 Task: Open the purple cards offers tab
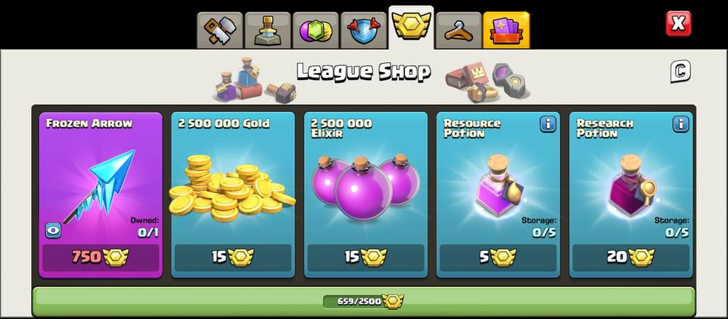506,30
